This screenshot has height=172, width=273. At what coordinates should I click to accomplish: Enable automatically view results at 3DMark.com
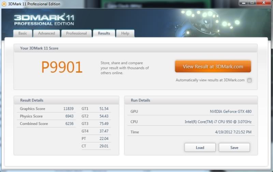[x=249, y=80]
